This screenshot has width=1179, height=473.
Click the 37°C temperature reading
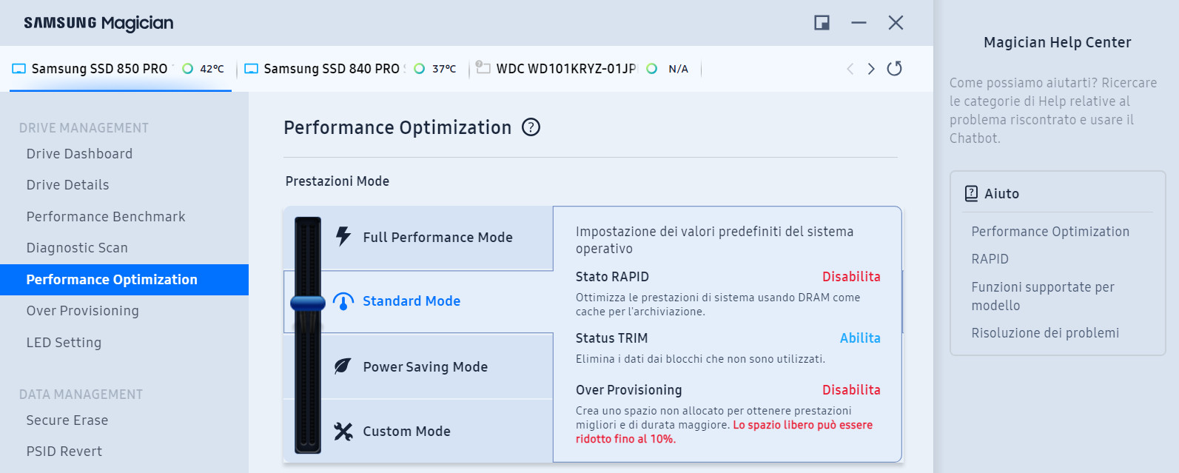pyautogui.click(x=444, y=69)
